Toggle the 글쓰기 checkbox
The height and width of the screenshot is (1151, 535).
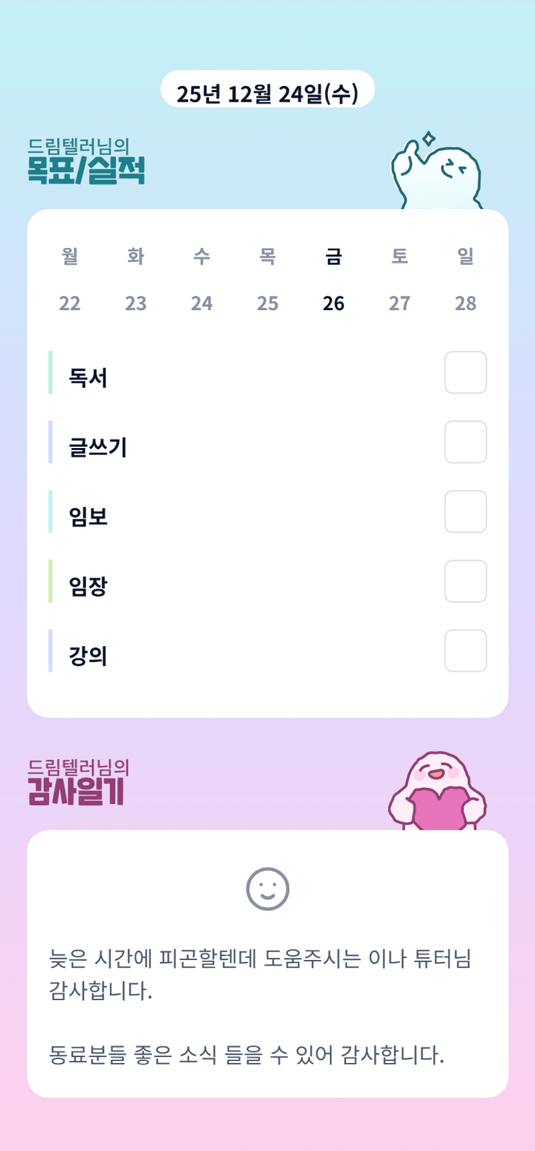[465, 442]
